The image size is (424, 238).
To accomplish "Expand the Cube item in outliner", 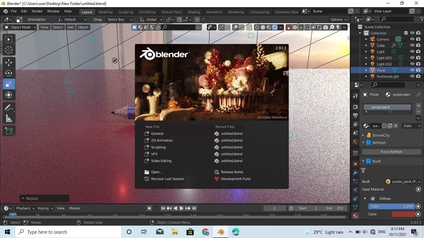I will click(x=366, y=46).
